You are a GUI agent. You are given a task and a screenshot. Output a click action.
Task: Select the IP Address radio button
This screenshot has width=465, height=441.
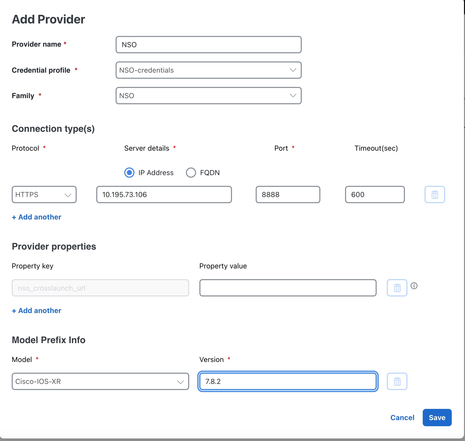(x=129, y=173)
